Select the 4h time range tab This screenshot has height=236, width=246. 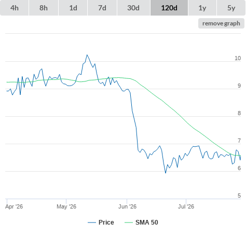(x=15, y=8)
